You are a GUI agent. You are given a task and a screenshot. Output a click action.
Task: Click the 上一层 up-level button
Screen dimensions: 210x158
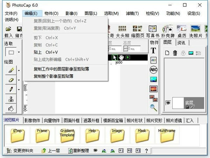click(51, 151)
